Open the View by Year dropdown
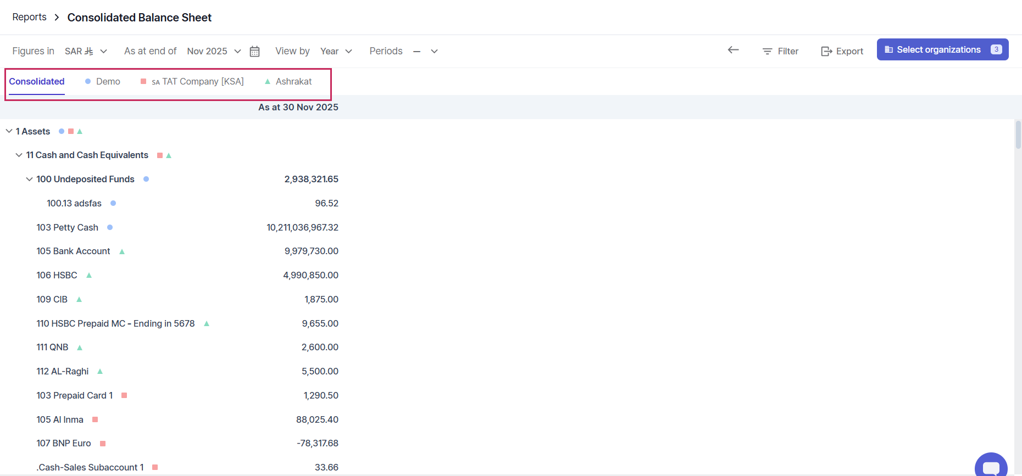1022x476 pixels. pos(336,51)
